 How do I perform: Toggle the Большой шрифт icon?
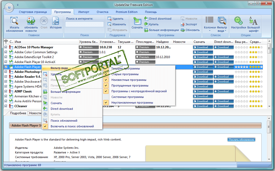tap(253, 21)
